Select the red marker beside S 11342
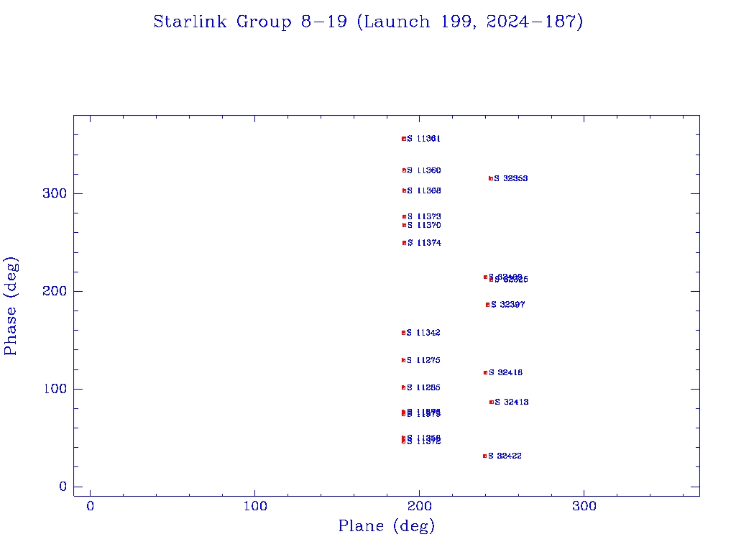Viewport: 736px width, 552px height. pyautogui.click(x=403, y=333)
